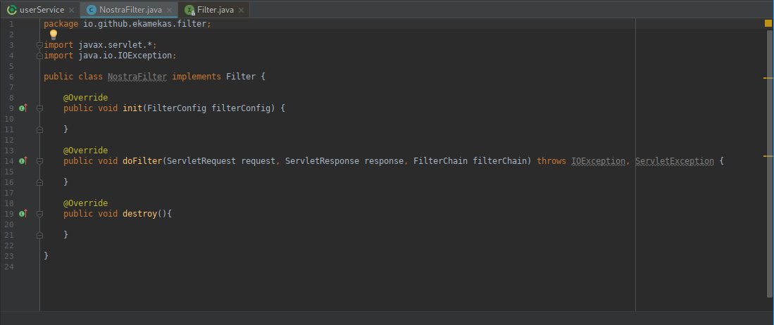Click the yellow intention lightbulb icon

point(54,34)
